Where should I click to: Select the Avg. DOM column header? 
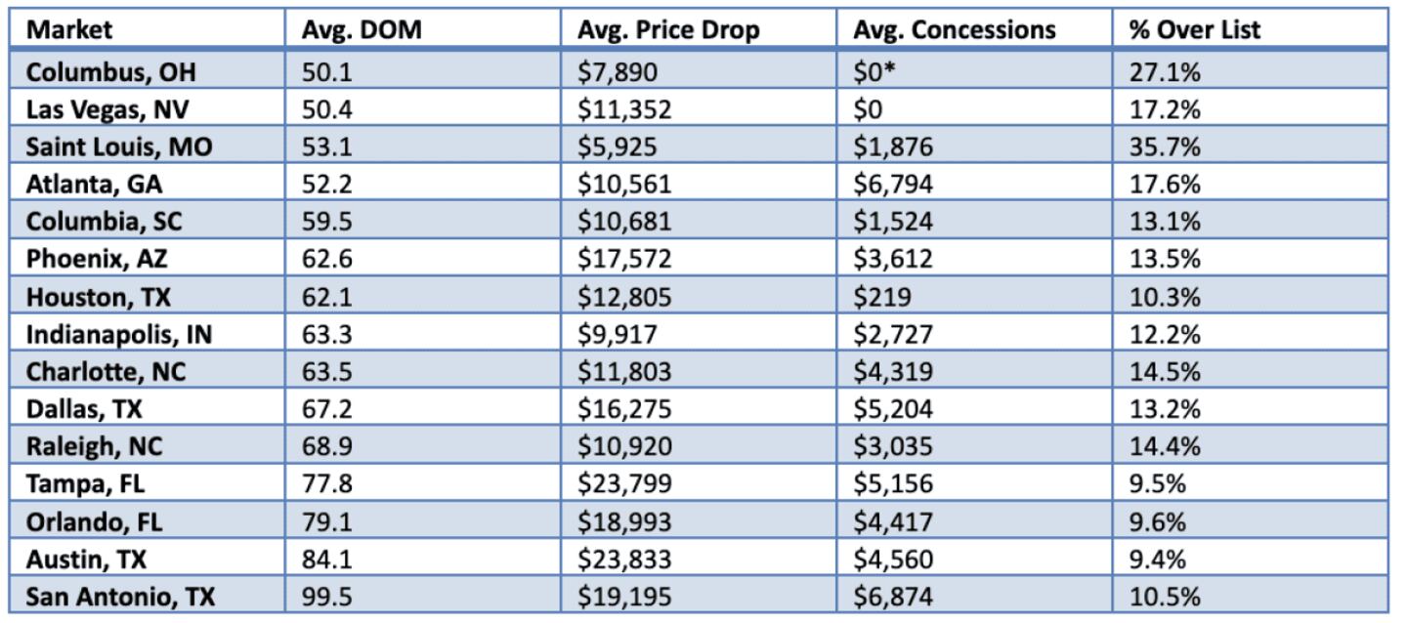(362, 29)
